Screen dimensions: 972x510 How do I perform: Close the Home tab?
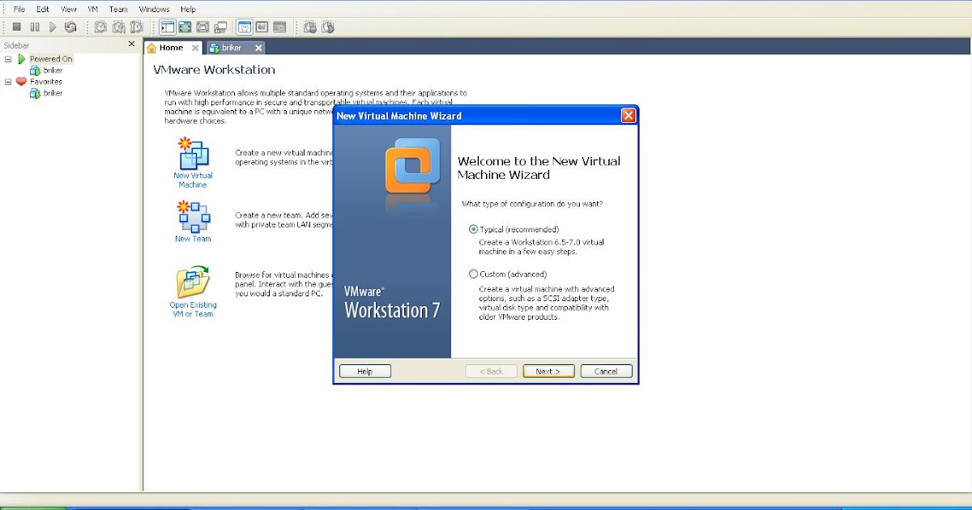point(194,48)
